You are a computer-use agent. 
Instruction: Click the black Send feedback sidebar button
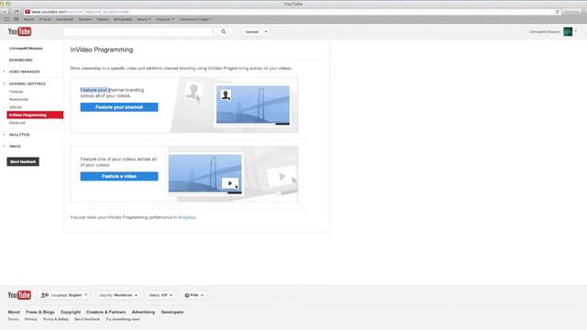pos(23,161)
